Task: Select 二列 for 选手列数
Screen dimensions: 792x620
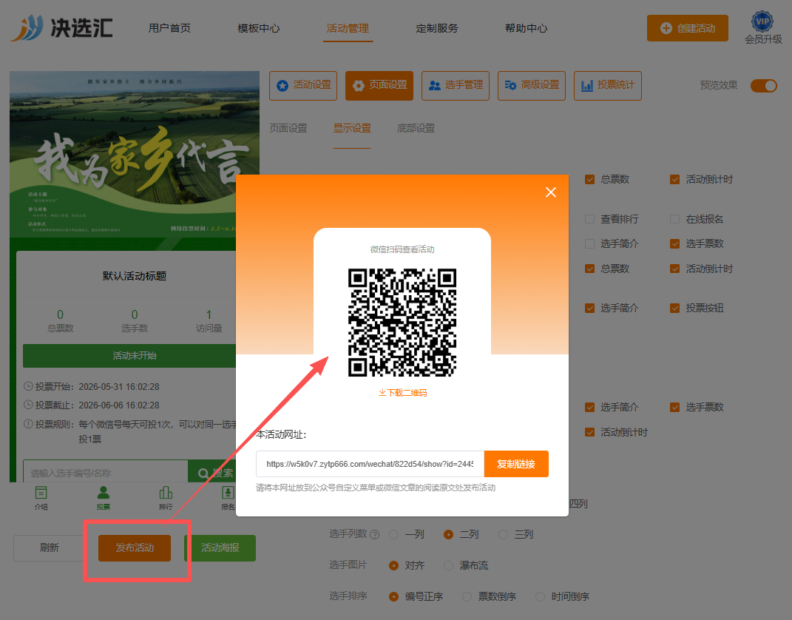Action: coord(449,535)
